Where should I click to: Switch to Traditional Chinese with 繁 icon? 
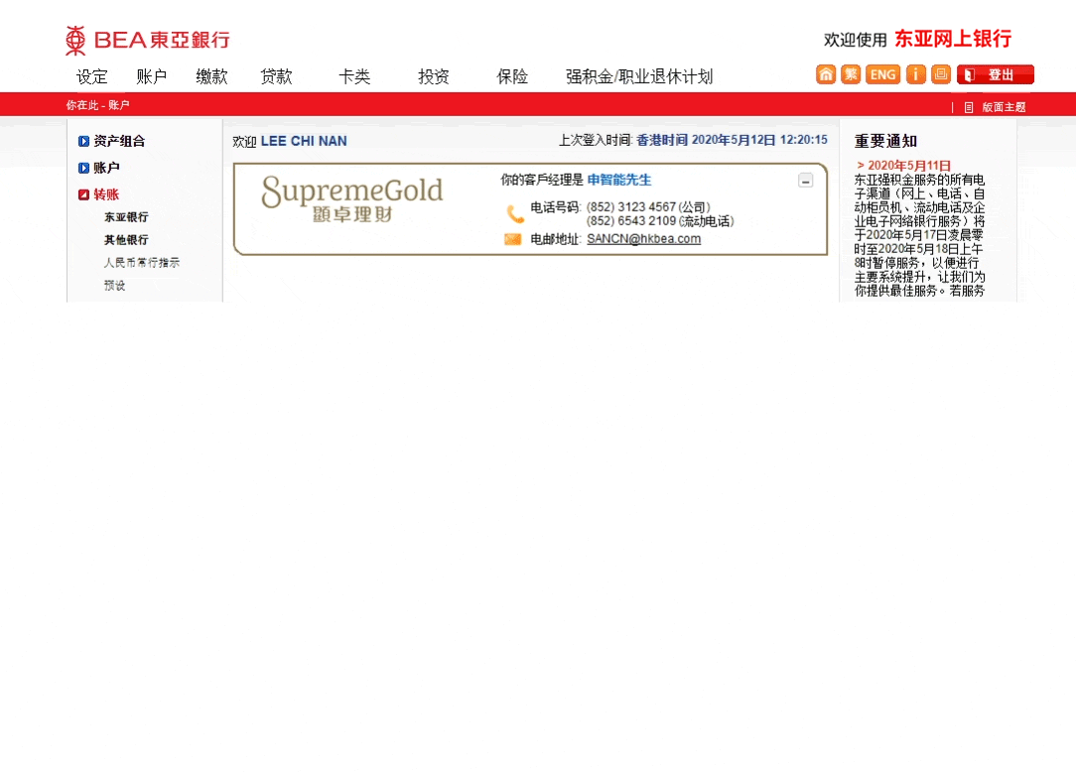pyautogui.click(x=851, y=74)
